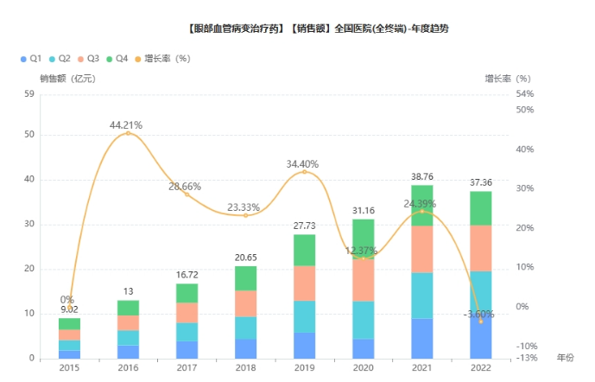Select the orange Q3 segment of 2020 bar
The height and width of the screenshot is (382, 595).
click(364, 280)
